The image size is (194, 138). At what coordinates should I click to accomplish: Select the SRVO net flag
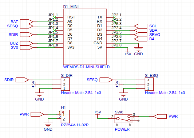[141, 35]
